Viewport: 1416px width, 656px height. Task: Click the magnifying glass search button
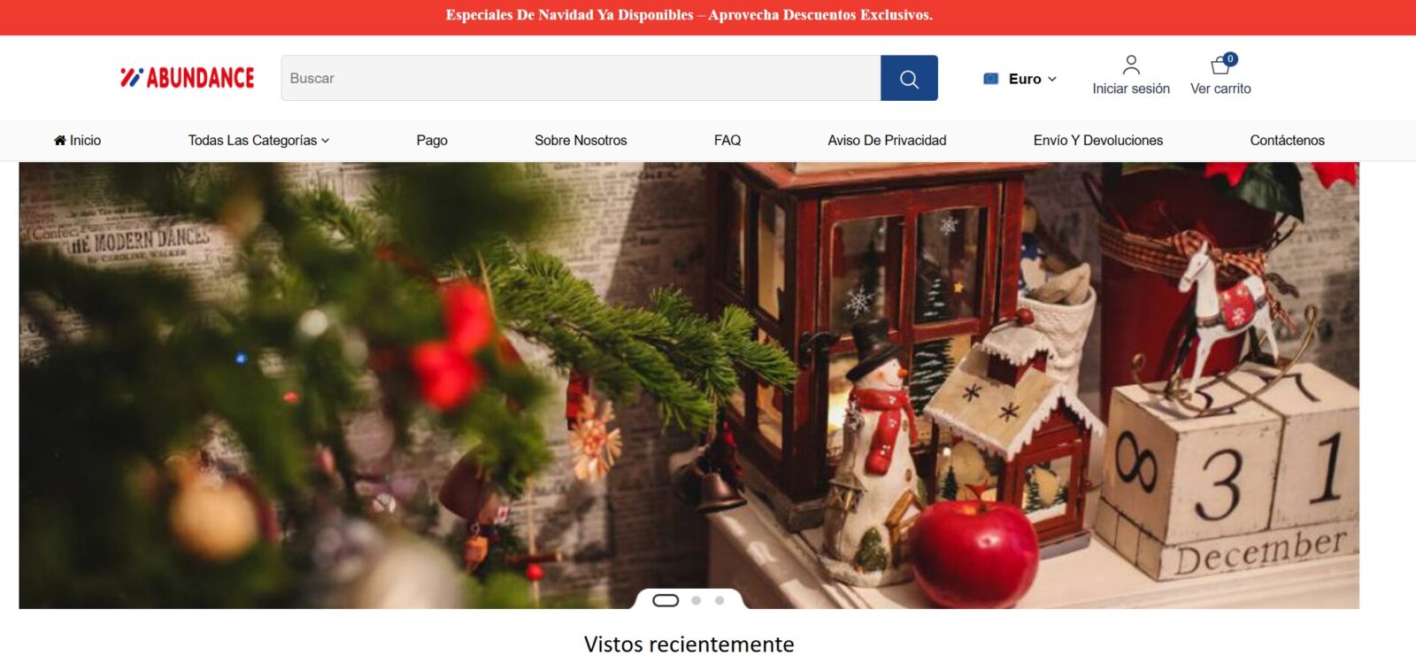coord(909,78)
